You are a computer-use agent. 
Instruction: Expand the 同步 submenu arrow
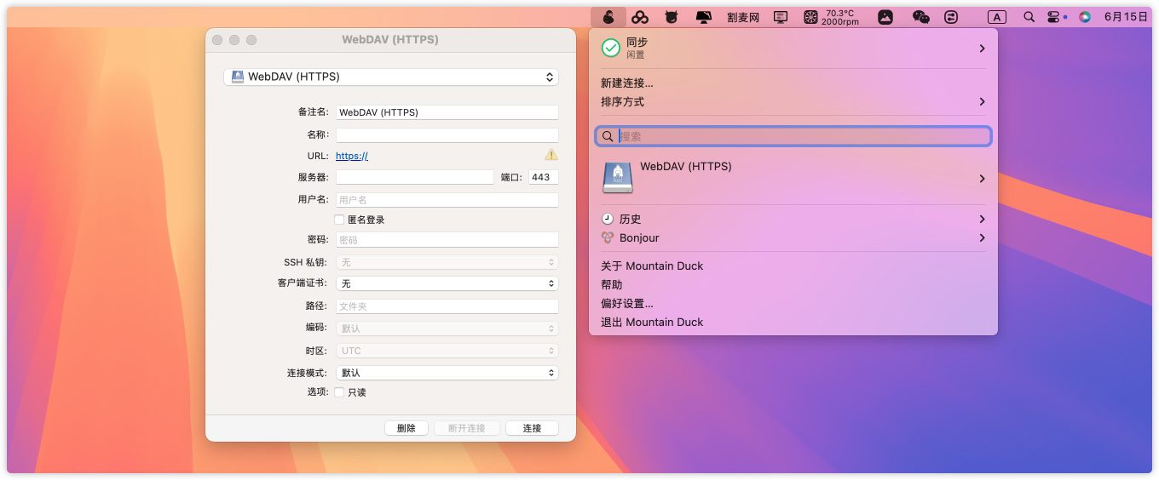click(x=982, y=49)
